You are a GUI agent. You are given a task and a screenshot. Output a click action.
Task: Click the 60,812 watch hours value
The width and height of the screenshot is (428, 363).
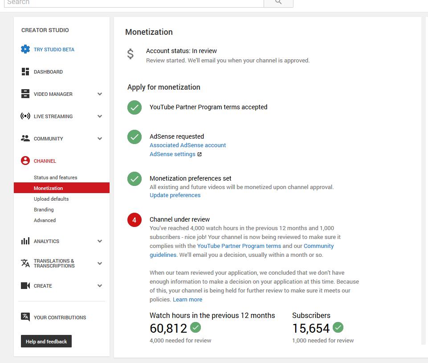[168, 328]
